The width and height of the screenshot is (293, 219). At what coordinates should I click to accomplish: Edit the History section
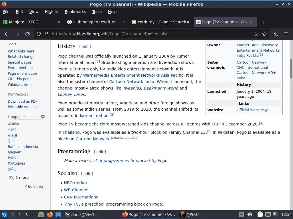click(x=85, y=46)
